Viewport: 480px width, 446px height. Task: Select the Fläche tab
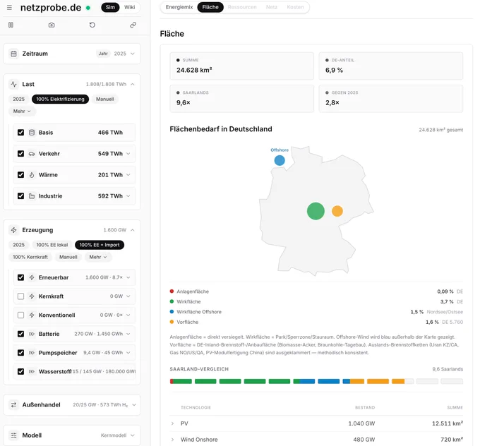click(210, 7)
